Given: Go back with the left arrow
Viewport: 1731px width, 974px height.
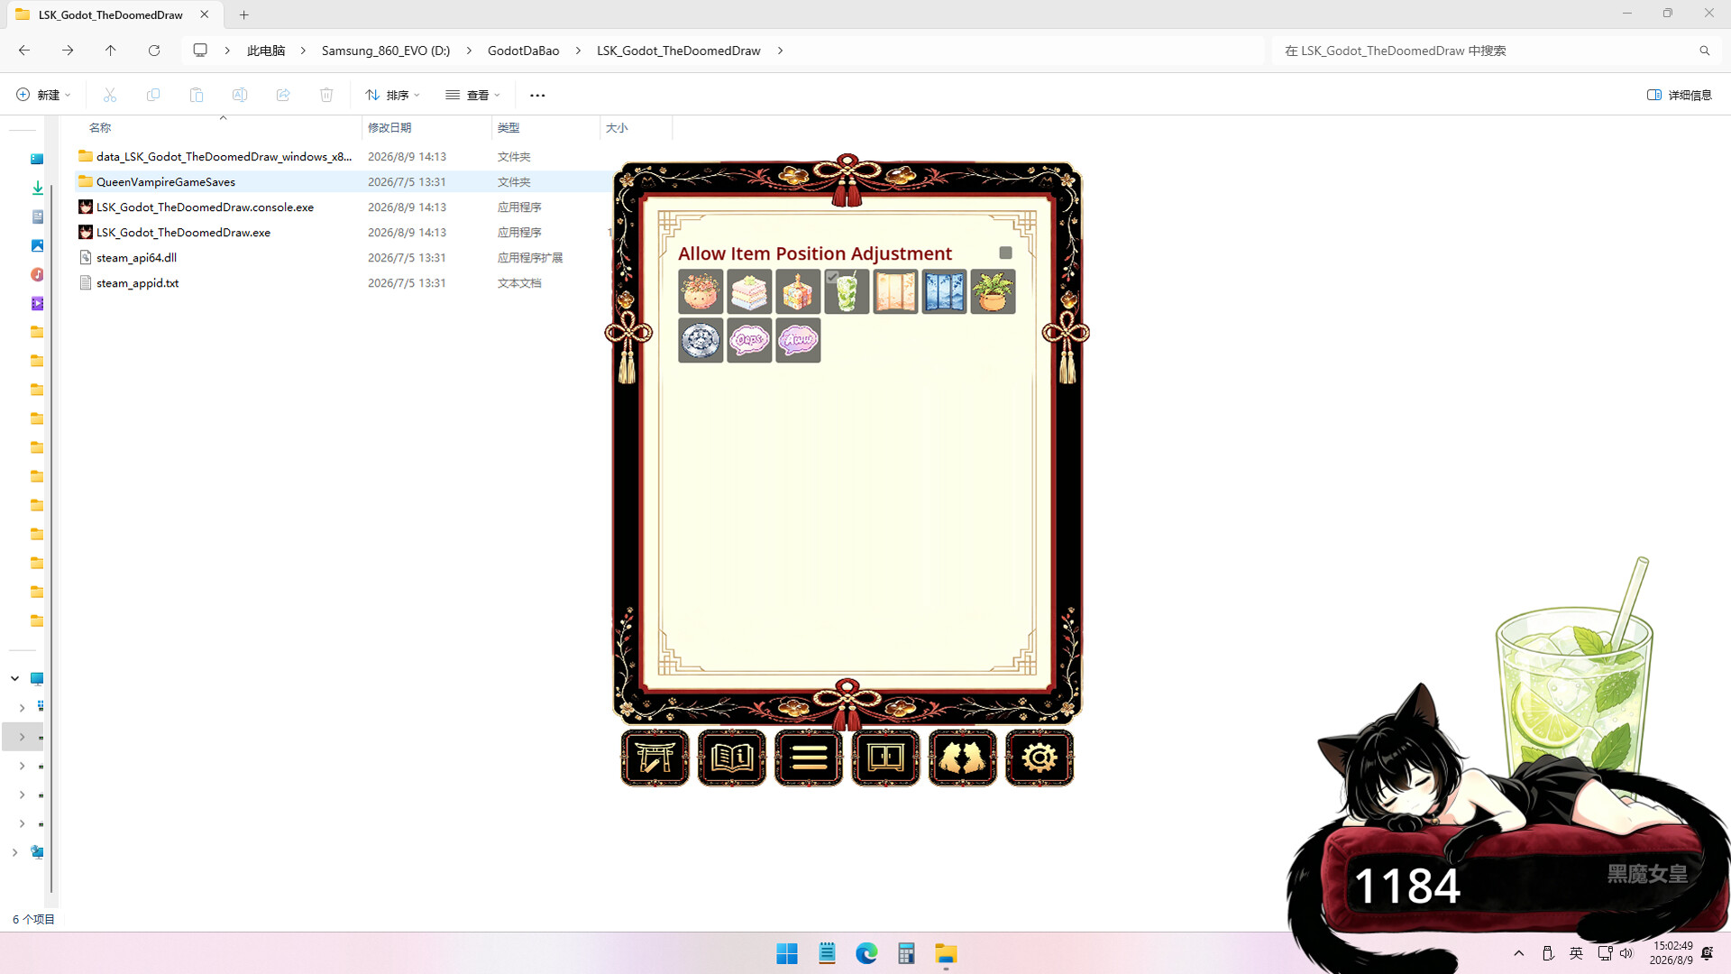Looking at the screenshot, I should [24, 51].
